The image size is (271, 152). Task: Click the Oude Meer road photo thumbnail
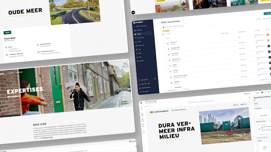(75, 12)
